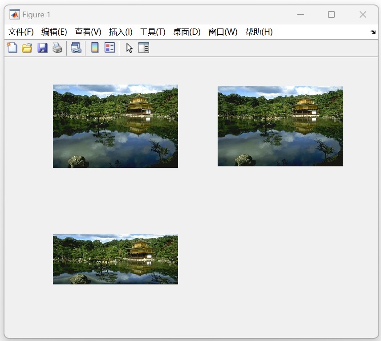Open the 编辑(E) menu
This screenshot has height=341, width=381.
(54, 32)
